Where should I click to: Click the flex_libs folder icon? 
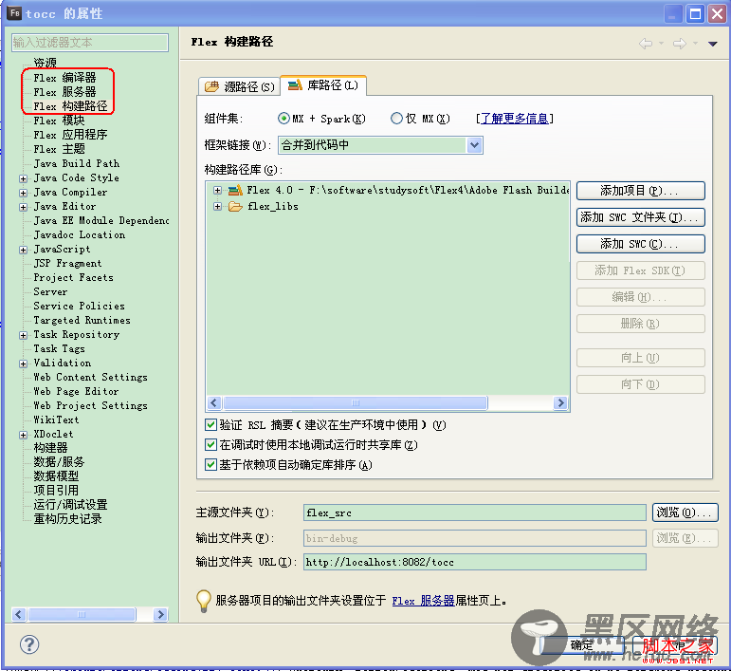[x=235, y=206]
